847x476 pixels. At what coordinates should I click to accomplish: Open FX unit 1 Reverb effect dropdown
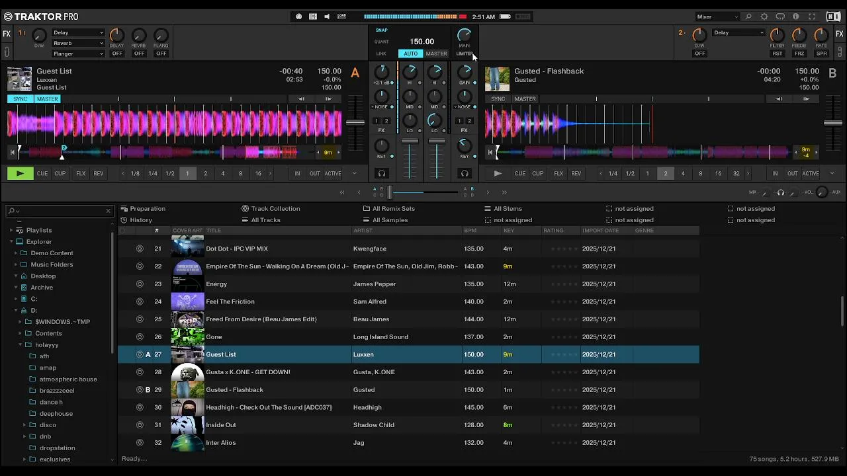point(78,43)
